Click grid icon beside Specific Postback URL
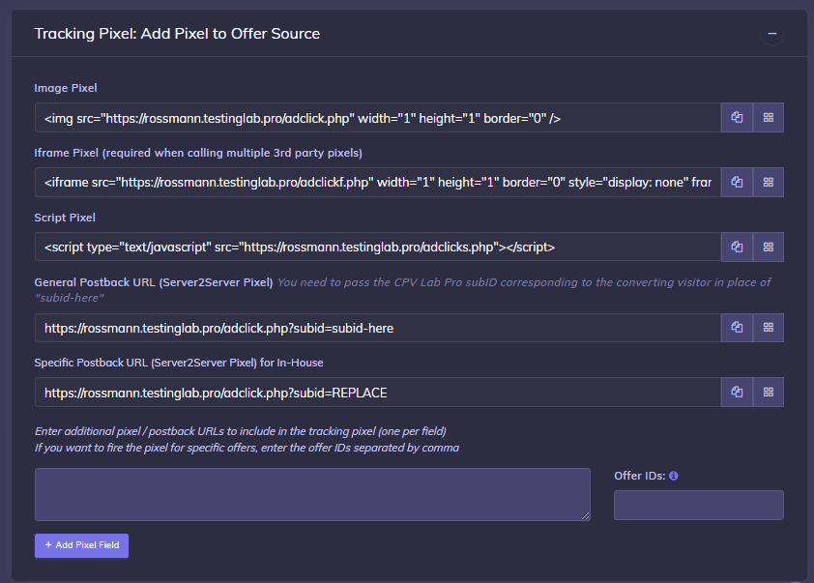Image resolution: width=814 pixels, height=583 pixels. tap(769, 392)
